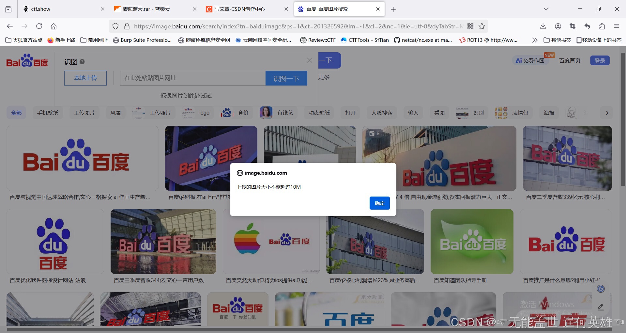This screenshot has width=626, height=333.
Task: Expand the list all tabs dropdown
Action: [546, 9]
